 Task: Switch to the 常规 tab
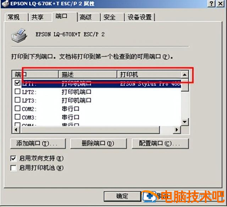(14, 17)
